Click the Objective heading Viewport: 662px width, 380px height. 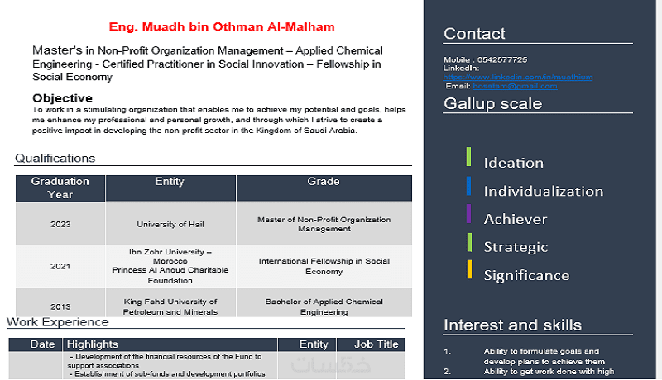[x=62, y=98]
